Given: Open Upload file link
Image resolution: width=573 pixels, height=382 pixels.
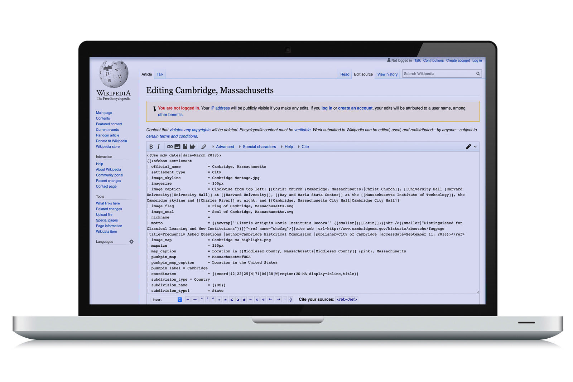Looking at the screenshot, I should click(104, 215).
